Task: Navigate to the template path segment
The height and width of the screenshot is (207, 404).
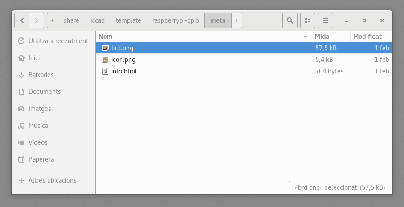Action: tap(128, 20)
